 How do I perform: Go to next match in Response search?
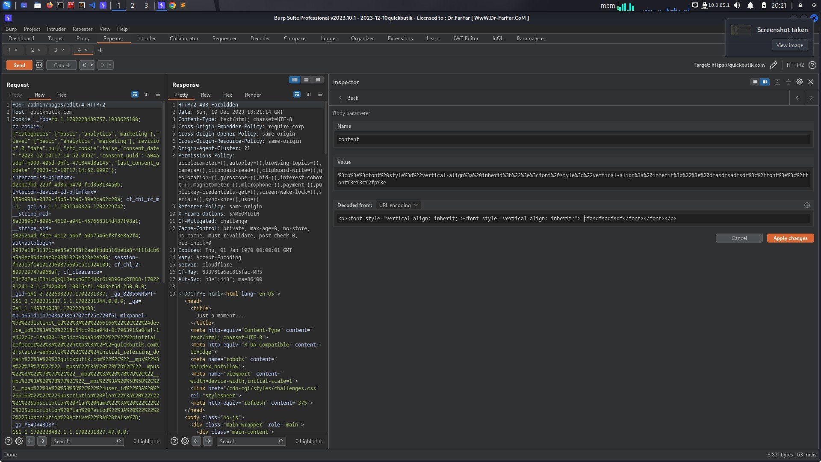point(208,441)
